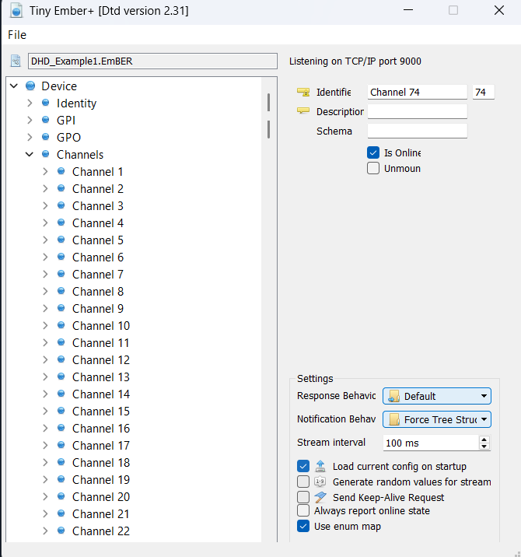
Task: Open the Notification Behavior dropdown
Action: click(x=437, y=419)
